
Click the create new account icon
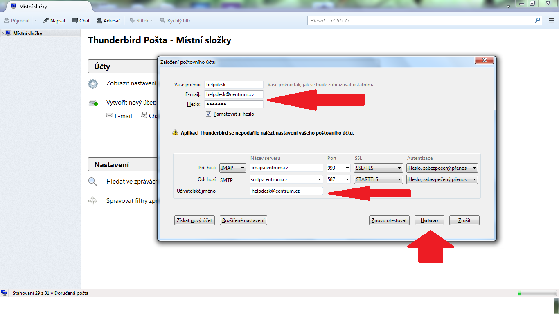(x=93, y=103)
